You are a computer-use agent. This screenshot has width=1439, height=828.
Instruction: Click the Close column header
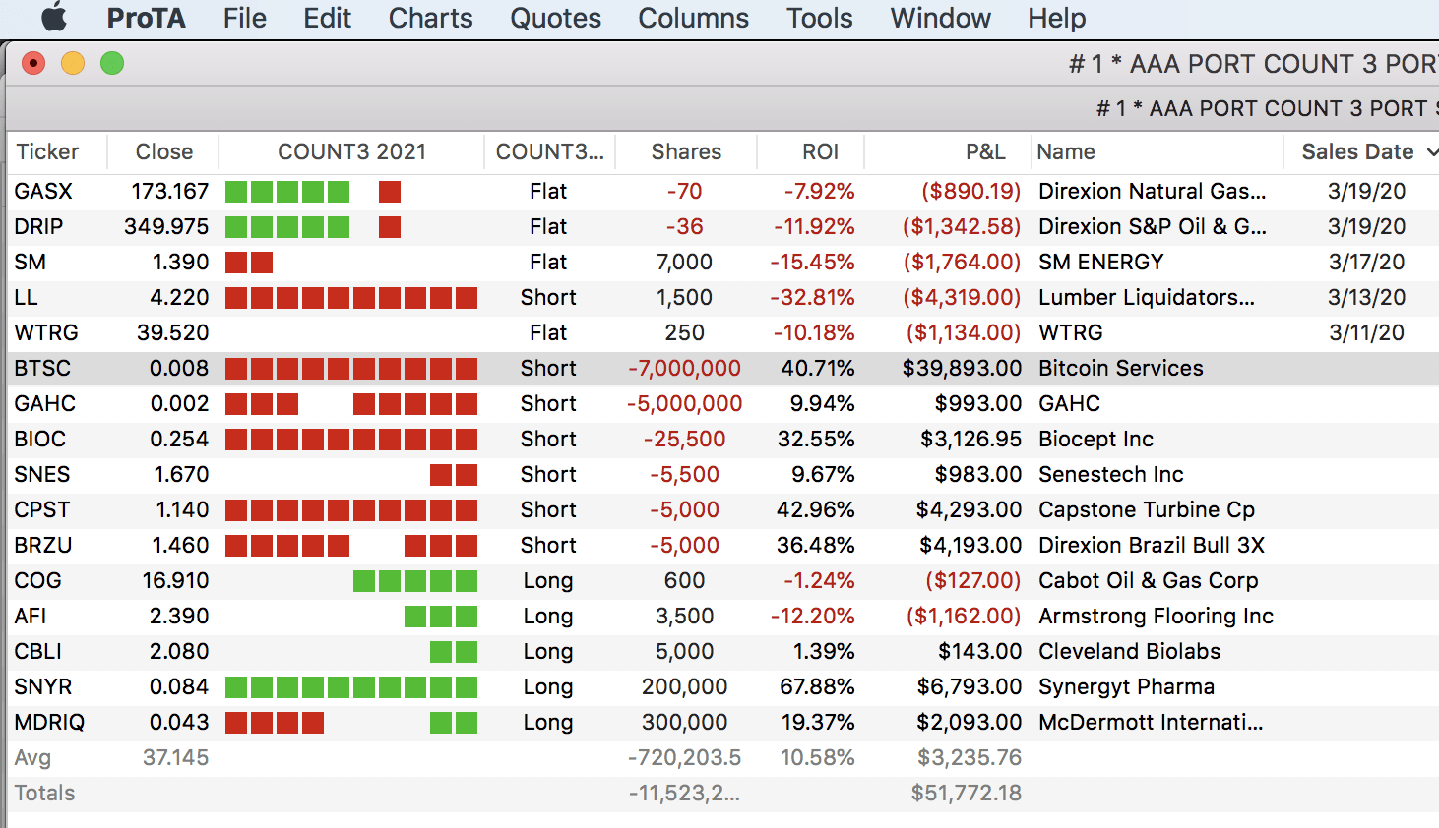click(x=163, y=152)
